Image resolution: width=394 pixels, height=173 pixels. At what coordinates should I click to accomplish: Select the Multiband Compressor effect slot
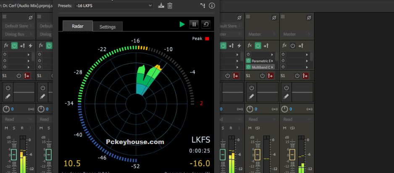[x=260, y=67]
